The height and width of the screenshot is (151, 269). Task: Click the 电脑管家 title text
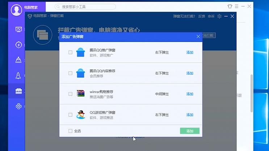pyautogui.click(x=31, y=7)
